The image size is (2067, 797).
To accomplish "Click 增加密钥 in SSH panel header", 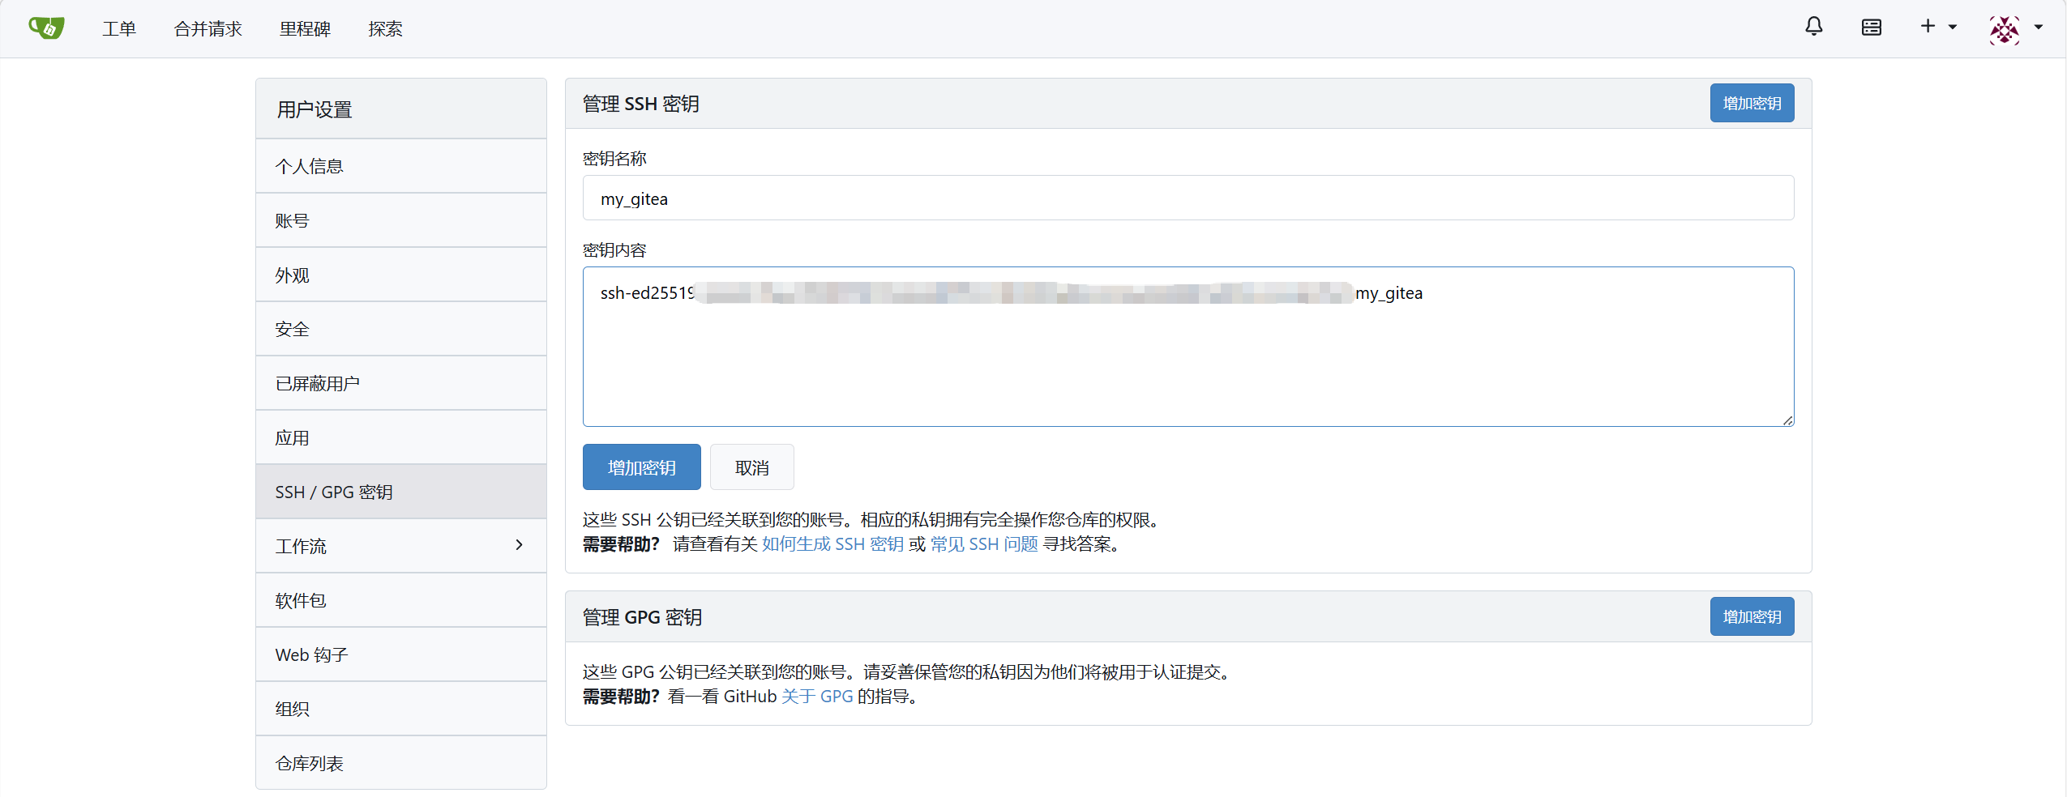I will pyautogui.click(x=1752, y=104).
